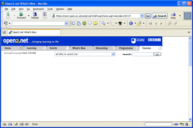
Task: Click the right arrow next icon in search toolbar
Action: (161, 23)
